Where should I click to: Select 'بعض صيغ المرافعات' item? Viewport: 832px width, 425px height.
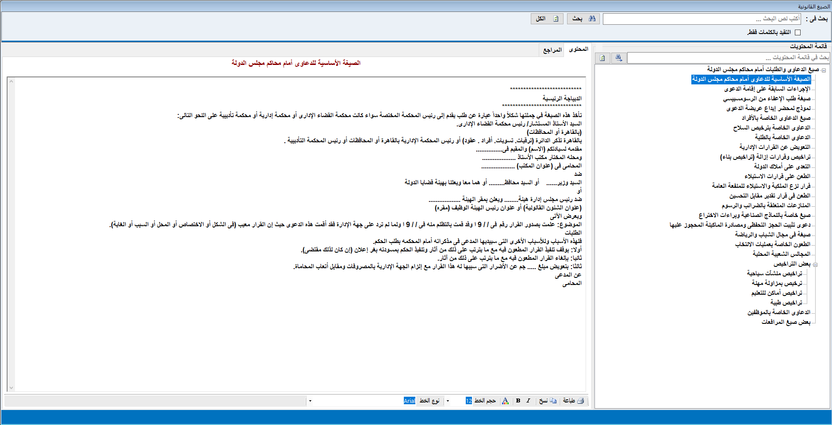(x=786, y=322)
